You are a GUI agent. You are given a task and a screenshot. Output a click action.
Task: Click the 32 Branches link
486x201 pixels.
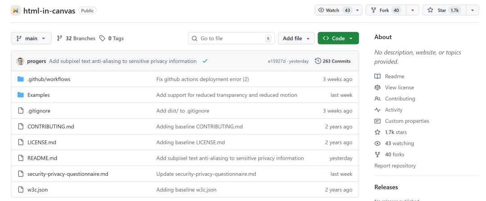click(76, 39)
